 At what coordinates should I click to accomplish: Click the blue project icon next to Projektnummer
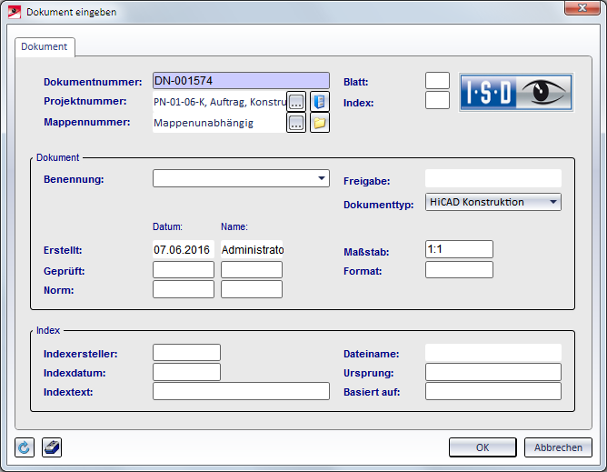(x=319, y=101)
